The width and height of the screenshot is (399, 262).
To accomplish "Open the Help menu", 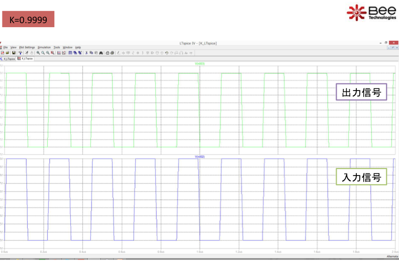I will click(78, 47).
